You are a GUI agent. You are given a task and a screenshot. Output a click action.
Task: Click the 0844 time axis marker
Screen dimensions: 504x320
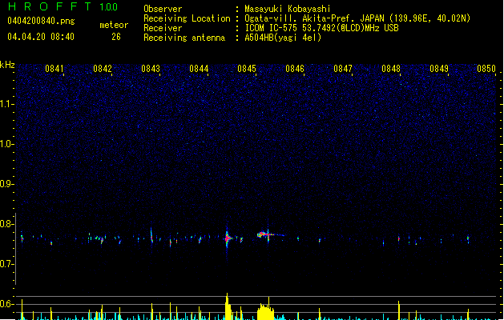coord(199,69)
